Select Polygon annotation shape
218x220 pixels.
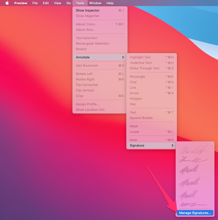(x=152, y=99)
